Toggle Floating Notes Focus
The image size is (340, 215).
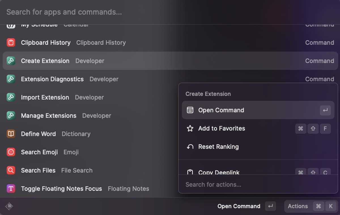pos(61,188)
